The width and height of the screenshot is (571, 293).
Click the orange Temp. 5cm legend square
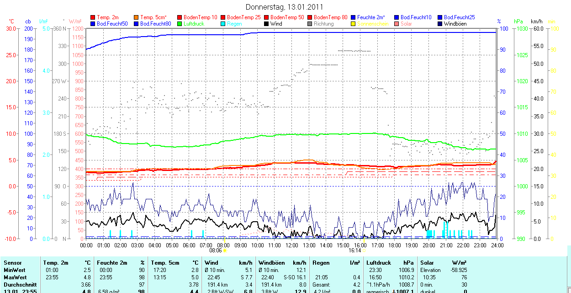click(x=137, y=17)
